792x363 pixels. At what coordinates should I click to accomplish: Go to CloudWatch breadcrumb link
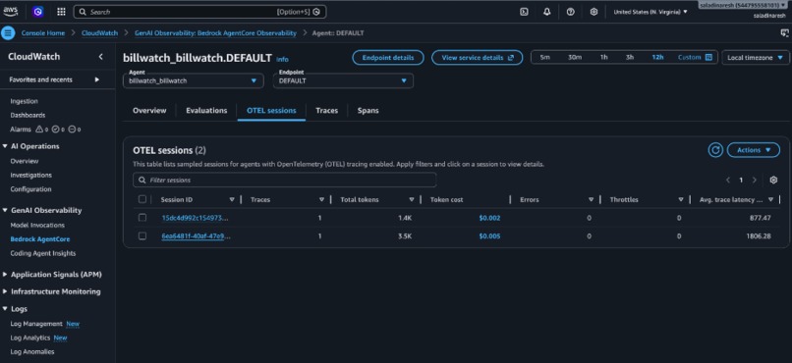coord(99,33)
